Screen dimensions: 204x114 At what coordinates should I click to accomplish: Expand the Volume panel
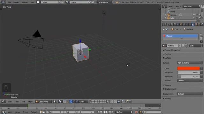(x=168, y=85)
